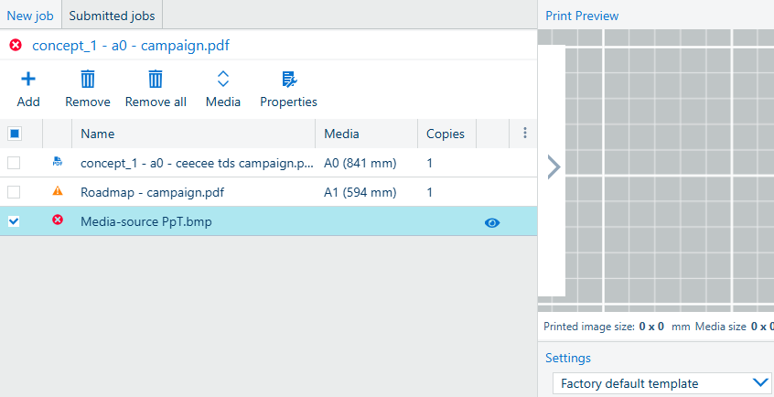
Task: Click red error icon beside job title
Action: pyautogui.click(x=16, y=46)
